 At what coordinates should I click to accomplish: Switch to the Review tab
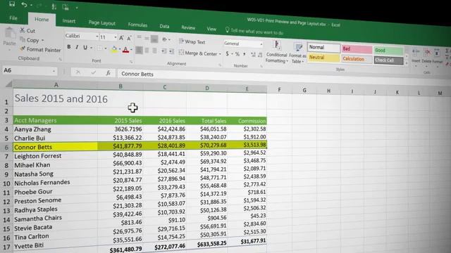point(188,27)
